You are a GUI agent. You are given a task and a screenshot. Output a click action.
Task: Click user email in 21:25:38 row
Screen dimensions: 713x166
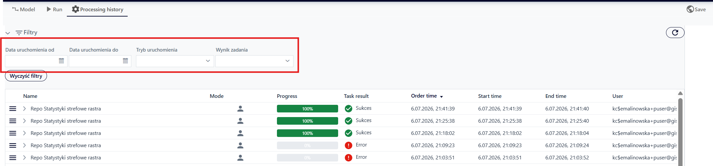(x=645, y=121)
